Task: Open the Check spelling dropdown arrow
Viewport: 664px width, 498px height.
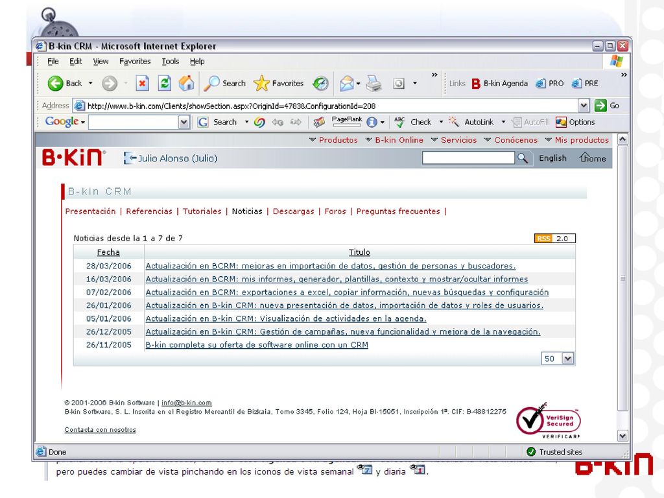Action: pos(441,123)
